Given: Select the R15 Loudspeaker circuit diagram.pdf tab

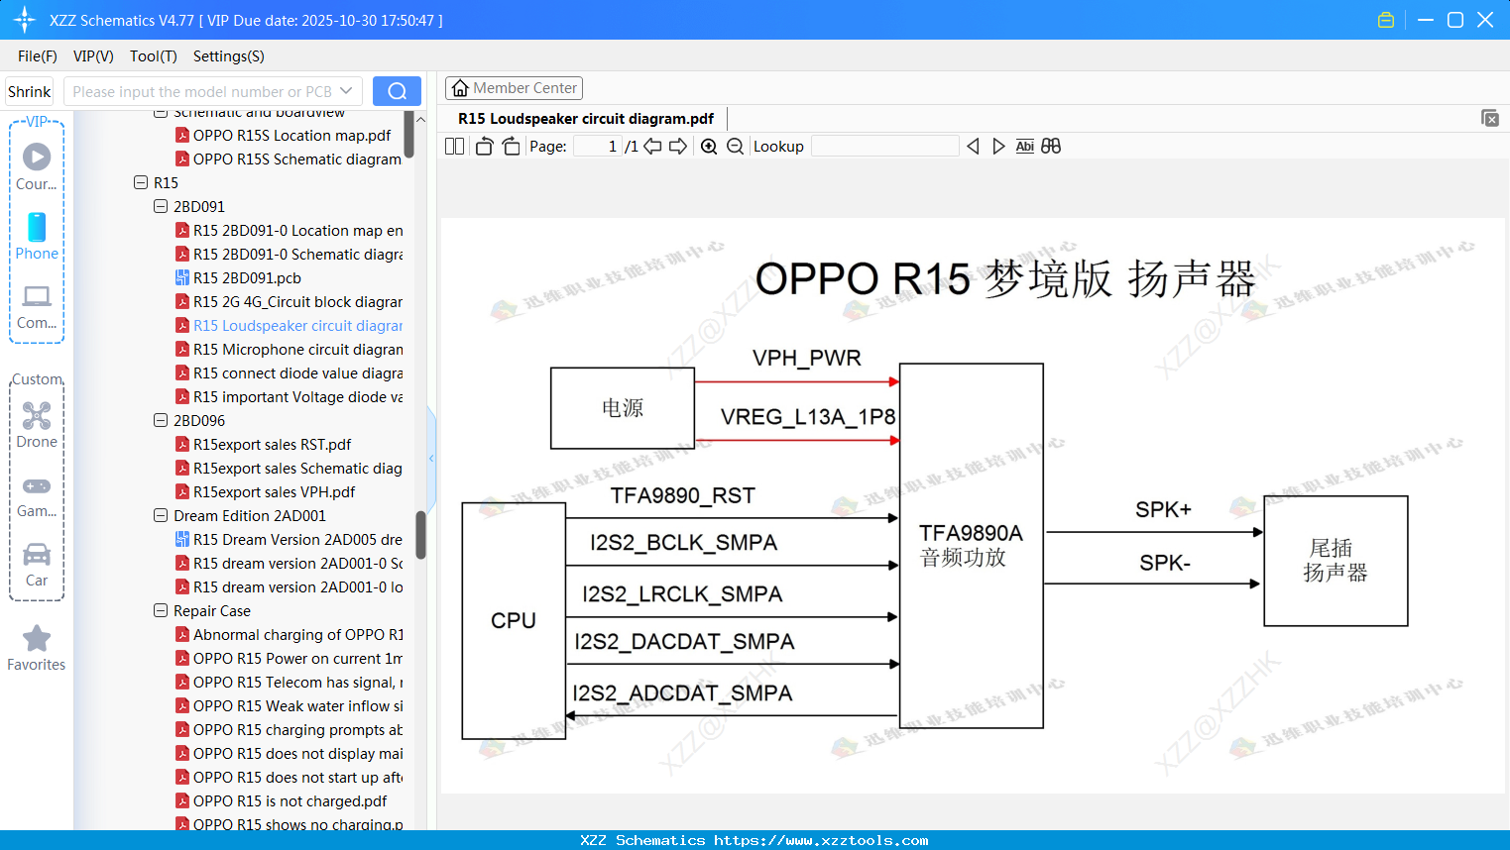Looking at the screenshot, I should click(x=586, y=119).
